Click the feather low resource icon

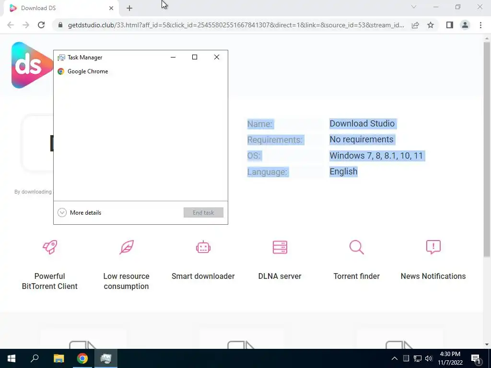tap(127, 247)
